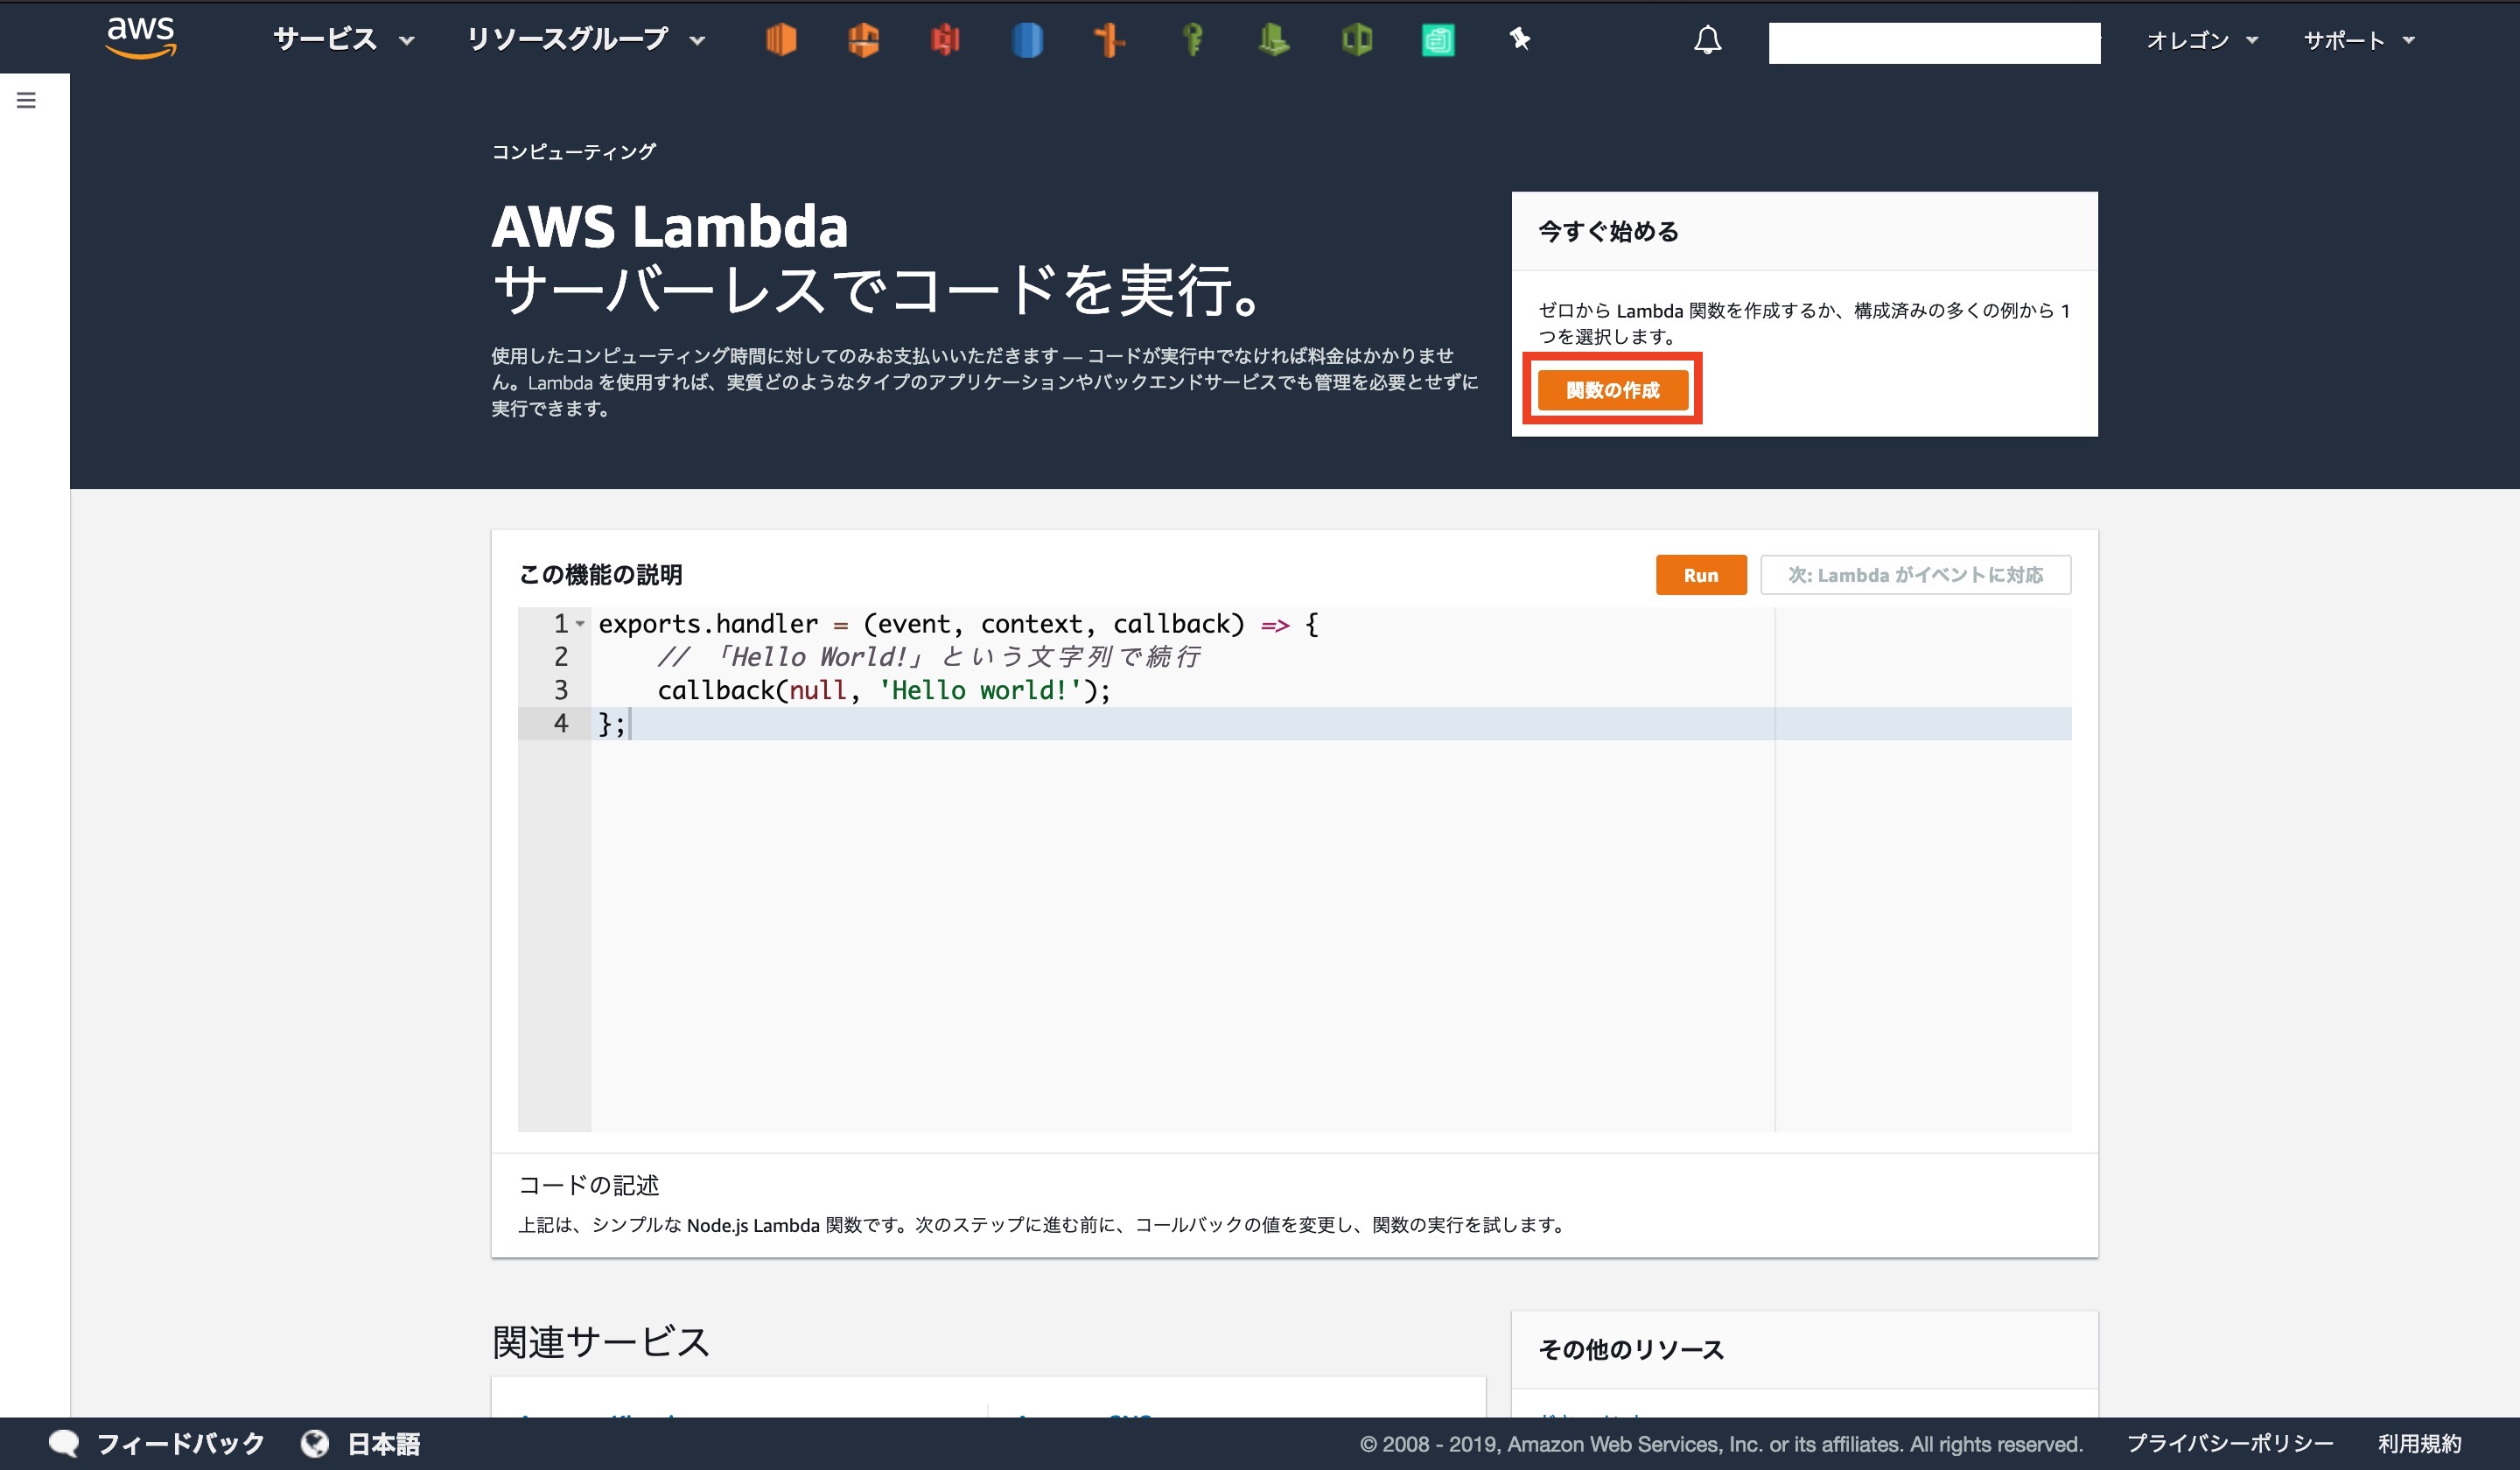Open the Lambda shortcut icon
The width and height of the screenshot is (2520, 1470).
pos(863,40)
